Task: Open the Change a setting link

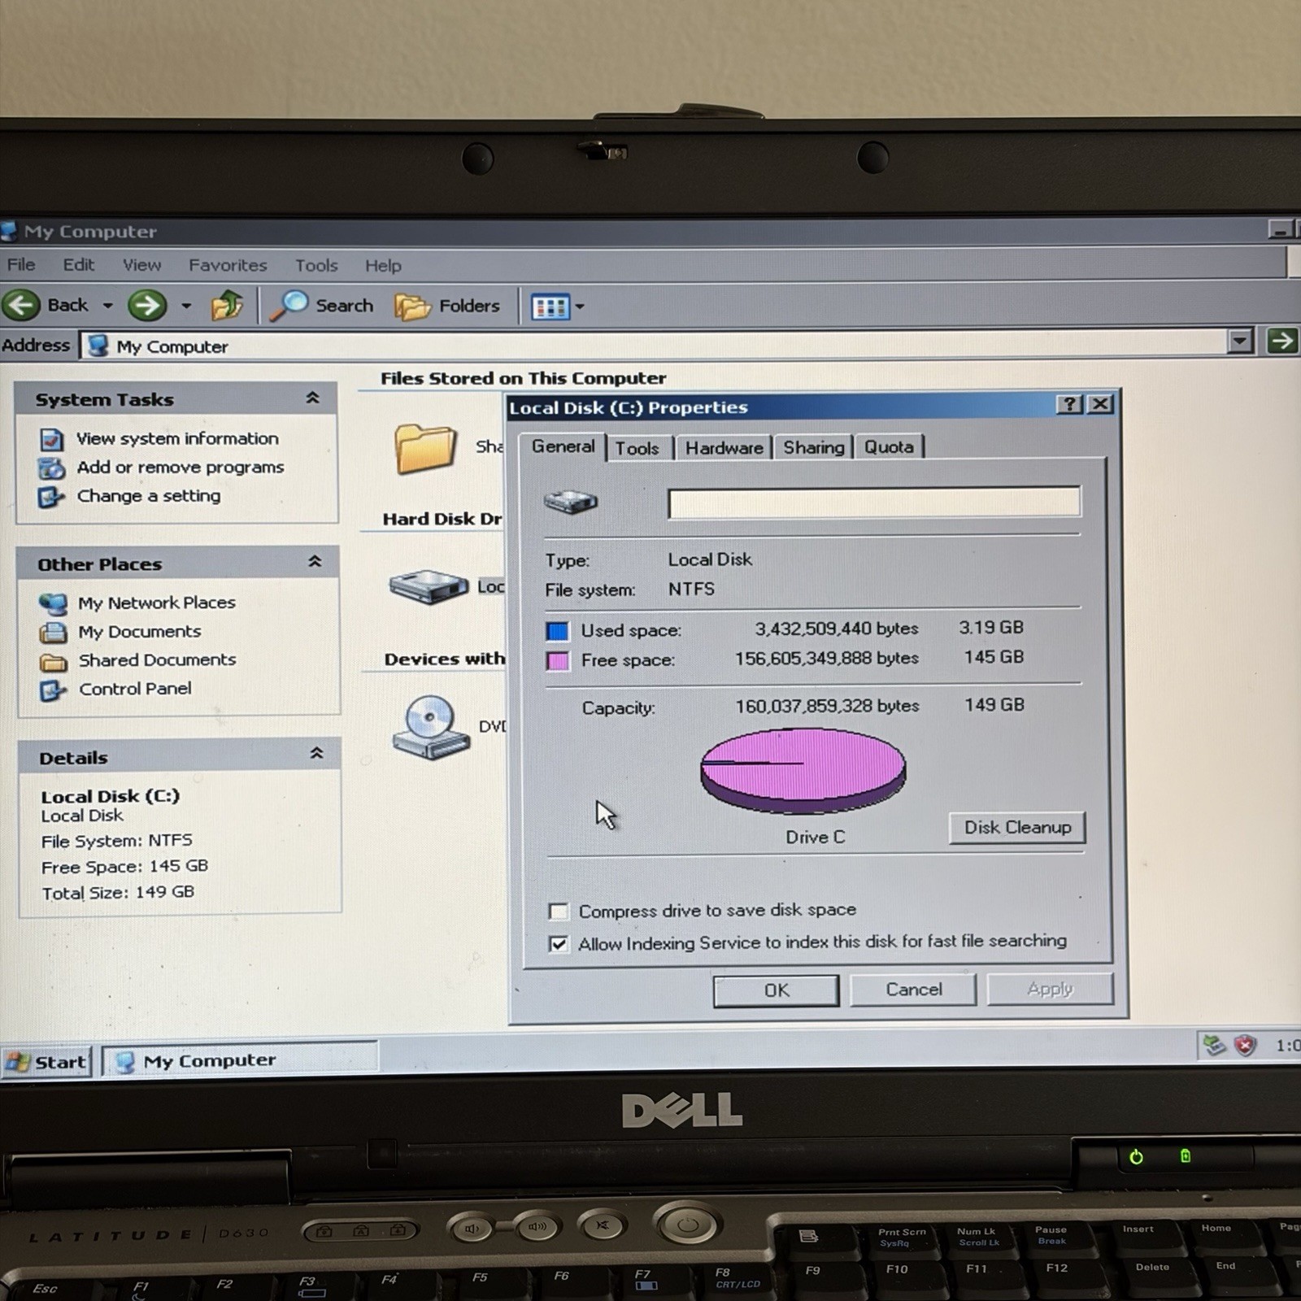Action: 149,496
